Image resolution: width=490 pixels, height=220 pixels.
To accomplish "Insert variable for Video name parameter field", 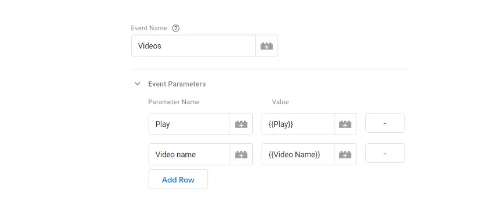I will click(241, 154).
